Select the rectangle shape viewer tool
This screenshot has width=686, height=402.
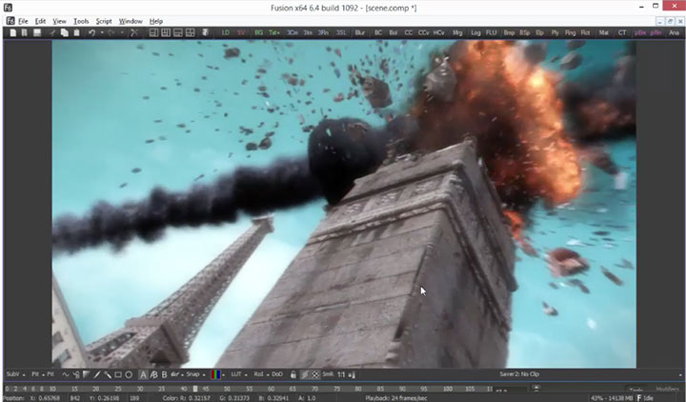(118, 374)
